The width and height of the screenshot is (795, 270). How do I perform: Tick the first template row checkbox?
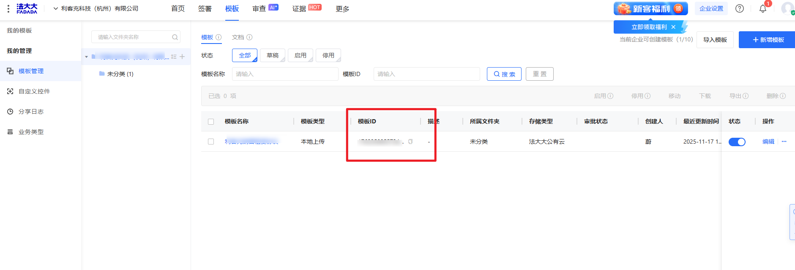coord(211,142)
